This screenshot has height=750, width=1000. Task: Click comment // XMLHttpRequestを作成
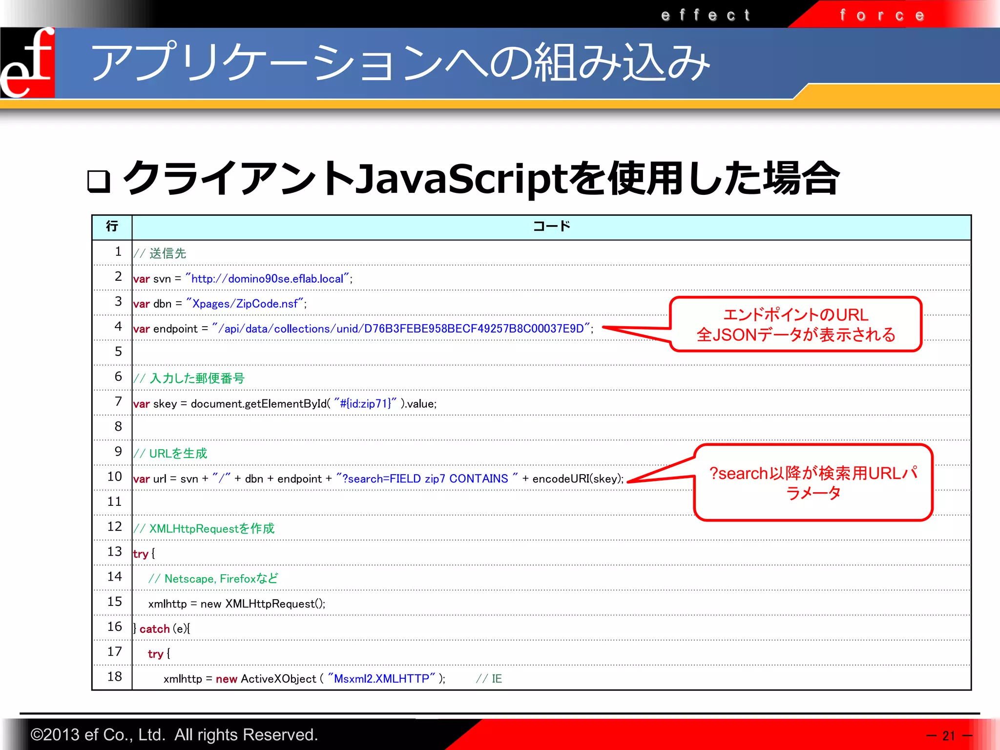(204, 529)
